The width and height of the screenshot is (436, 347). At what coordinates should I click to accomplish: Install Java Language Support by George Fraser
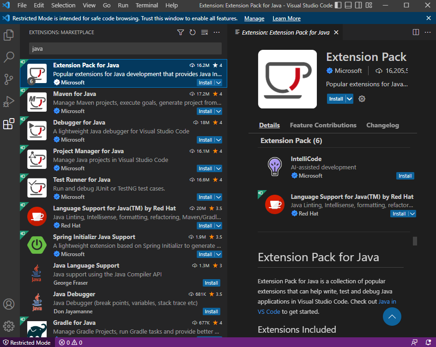coord(212,283)
